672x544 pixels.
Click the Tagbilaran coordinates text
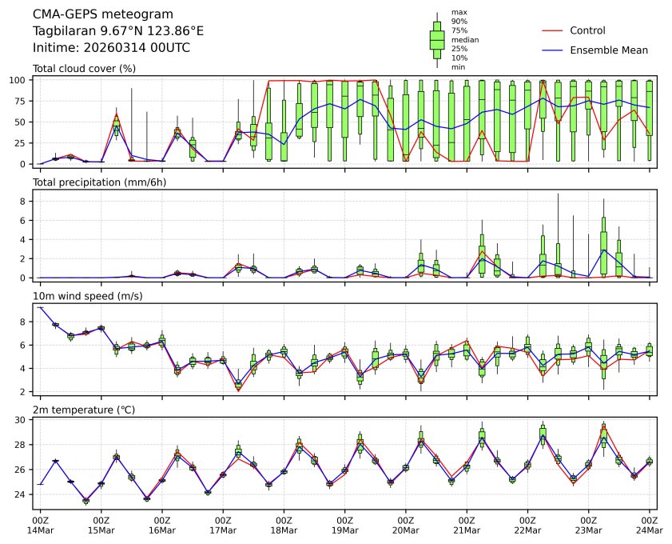pyautogui.click(x=117, y=31)
